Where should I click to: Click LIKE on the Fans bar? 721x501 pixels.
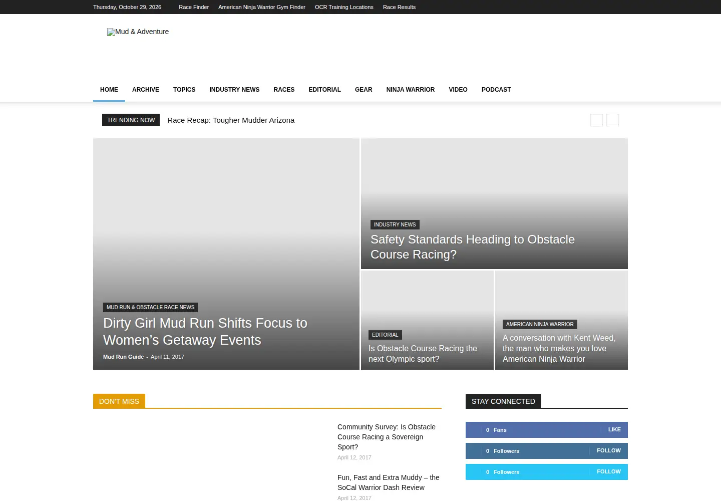(x=614, y=429)
